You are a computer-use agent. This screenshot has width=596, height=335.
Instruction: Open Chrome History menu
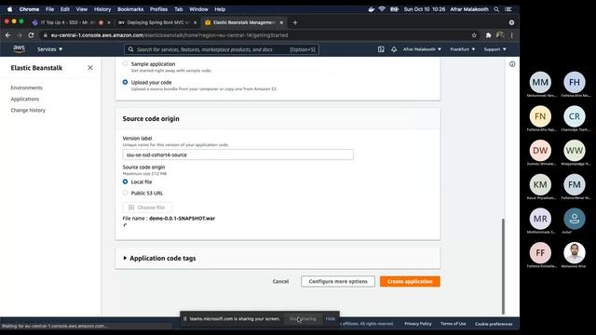[x=102, y=9]
